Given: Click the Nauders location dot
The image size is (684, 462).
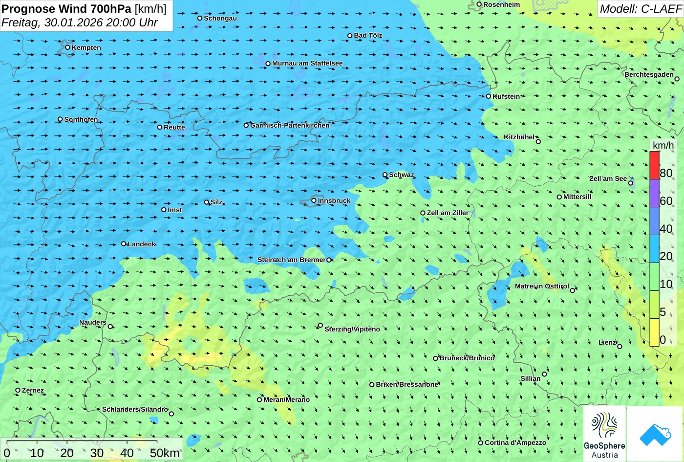Looking at the screenshot, I should (x=110, y=327).
